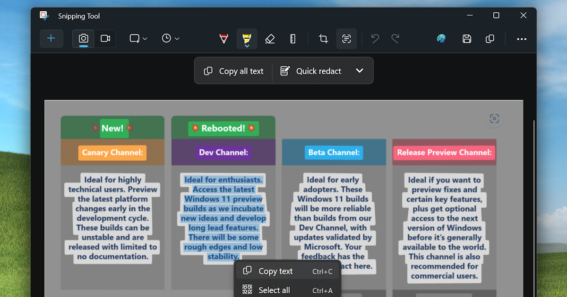This screenshot has height=297, width=567.
Task: Click the 'Beta Channel:' heading text
Action: point(334,152)
